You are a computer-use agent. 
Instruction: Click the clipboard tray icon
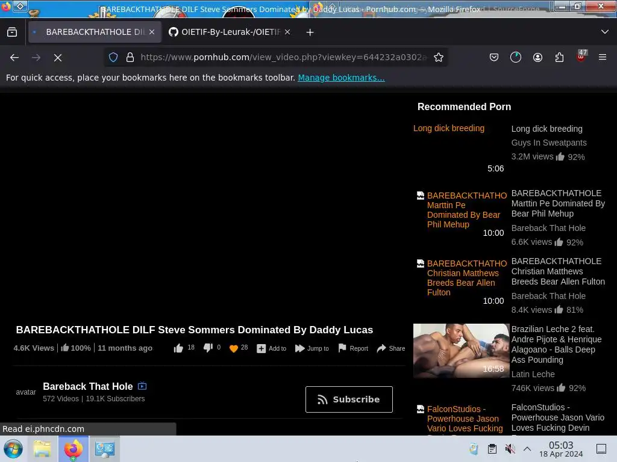pyautogui.click(x=492, y=449)
